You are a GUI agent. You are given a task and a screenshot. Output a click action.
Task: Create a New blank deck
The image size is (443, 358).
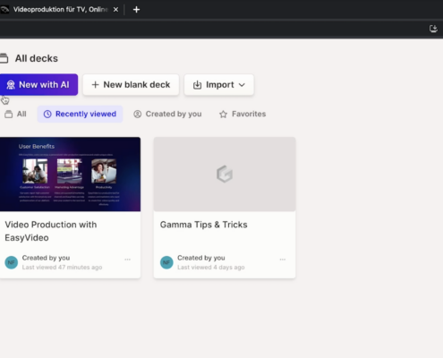click(x=131, y=85)
